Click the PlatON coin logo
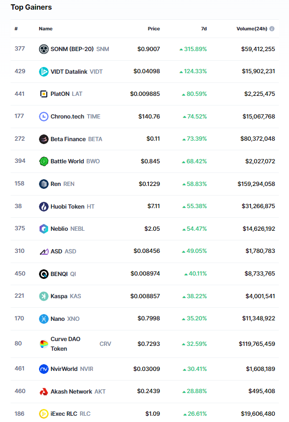 click(x=44, y=94)
